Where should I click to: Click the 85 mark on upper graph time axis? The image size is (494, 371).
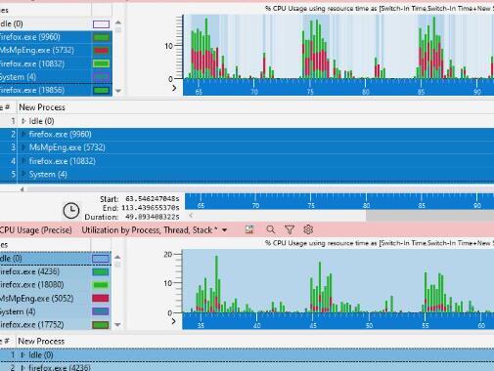[x=421, y=92]
